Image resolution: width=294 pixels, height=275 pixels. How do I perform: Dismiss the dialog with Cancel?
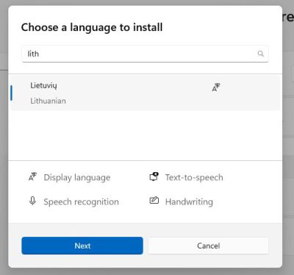[x=208, y=246]
